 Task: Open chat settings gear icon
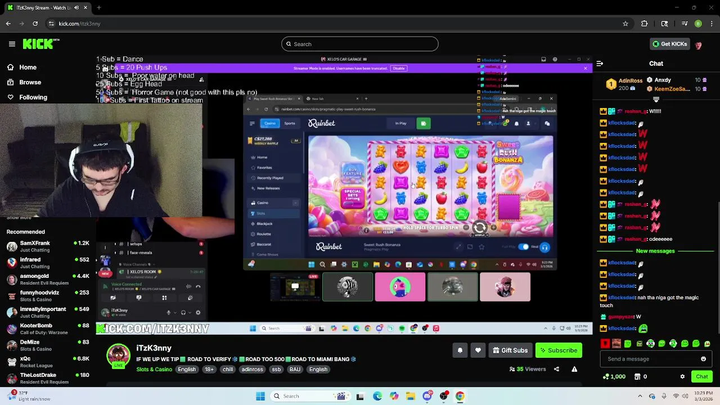point(682,376)
